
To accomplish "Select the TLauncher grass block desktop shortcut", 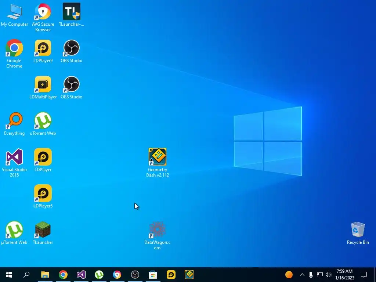I will pos(43,233).
